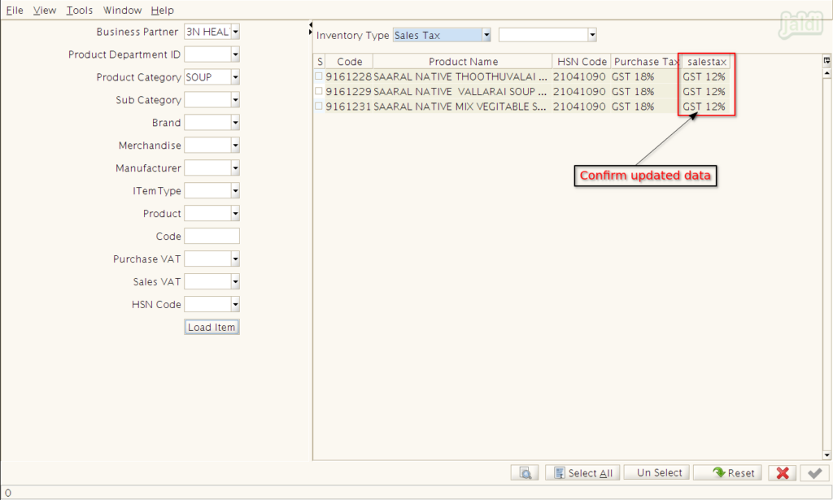Viewport: 833px width, 500px height.
Task: Open the Sales VAT dropdown
Action: [x=235, y=282]
